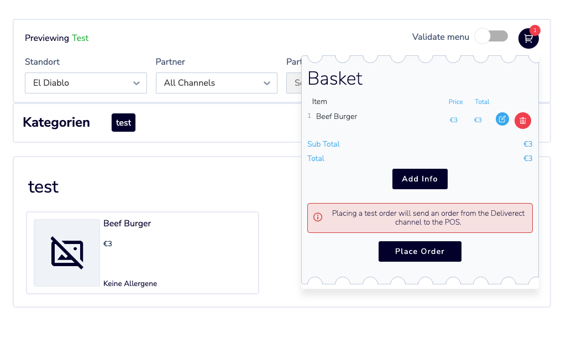
Task: Click the Price column header
Action: coord(455,102)
